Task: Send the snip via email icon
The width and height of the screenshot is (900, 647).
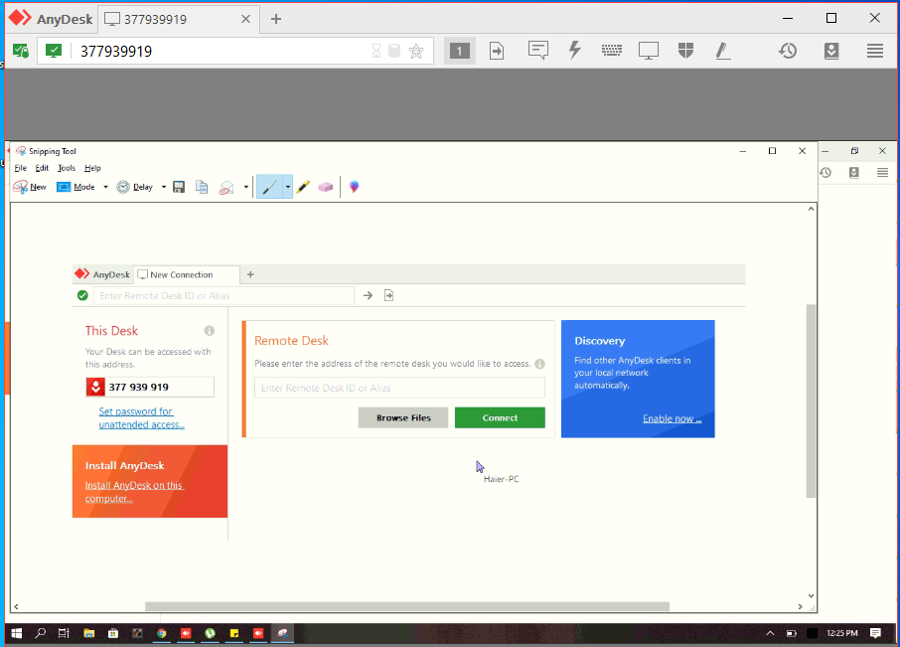Action: (226, 187)
